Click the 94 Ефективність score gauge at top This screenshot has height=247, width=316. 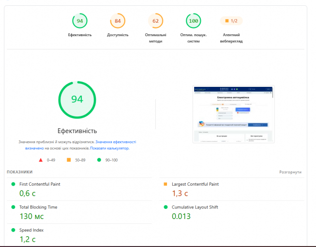79,21
